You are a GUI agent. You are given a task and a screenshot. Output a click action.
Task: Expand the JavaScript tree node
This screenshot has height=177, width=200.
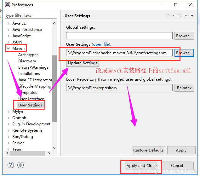click(9, 36)
